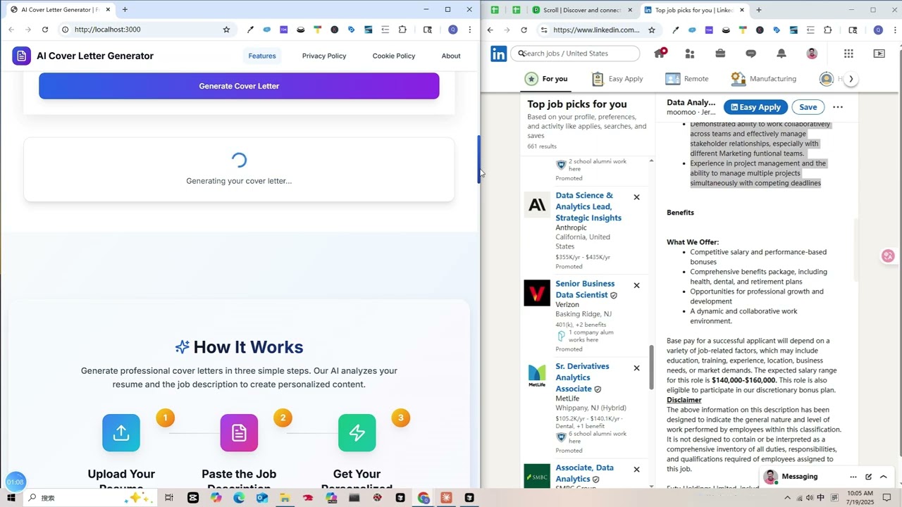This screenshot has height=507, width=902.
Task: Open new tab in LinkedIn browser window
Action: coord(759,10)
